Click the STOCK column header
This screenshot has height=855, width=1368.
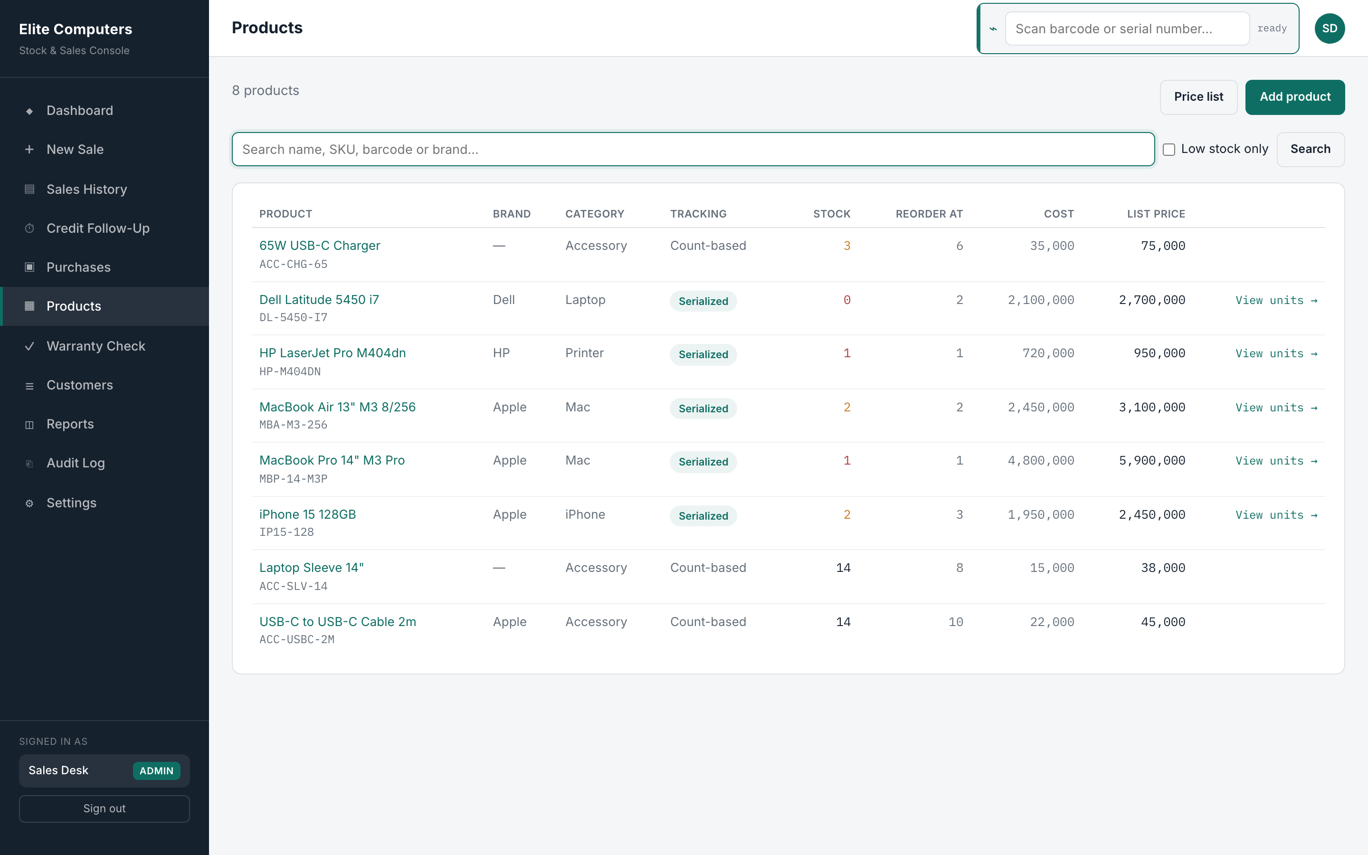[832, 214]
